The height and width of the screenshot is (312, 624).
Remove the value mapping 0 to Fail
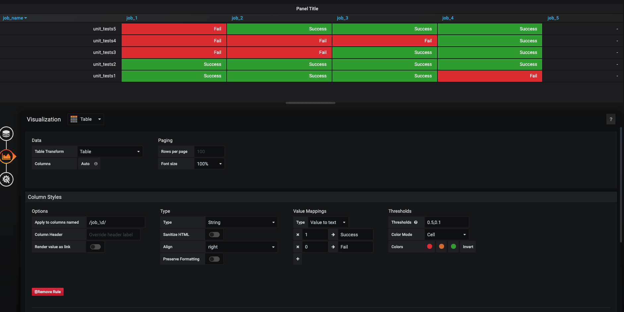coord(298,247)
